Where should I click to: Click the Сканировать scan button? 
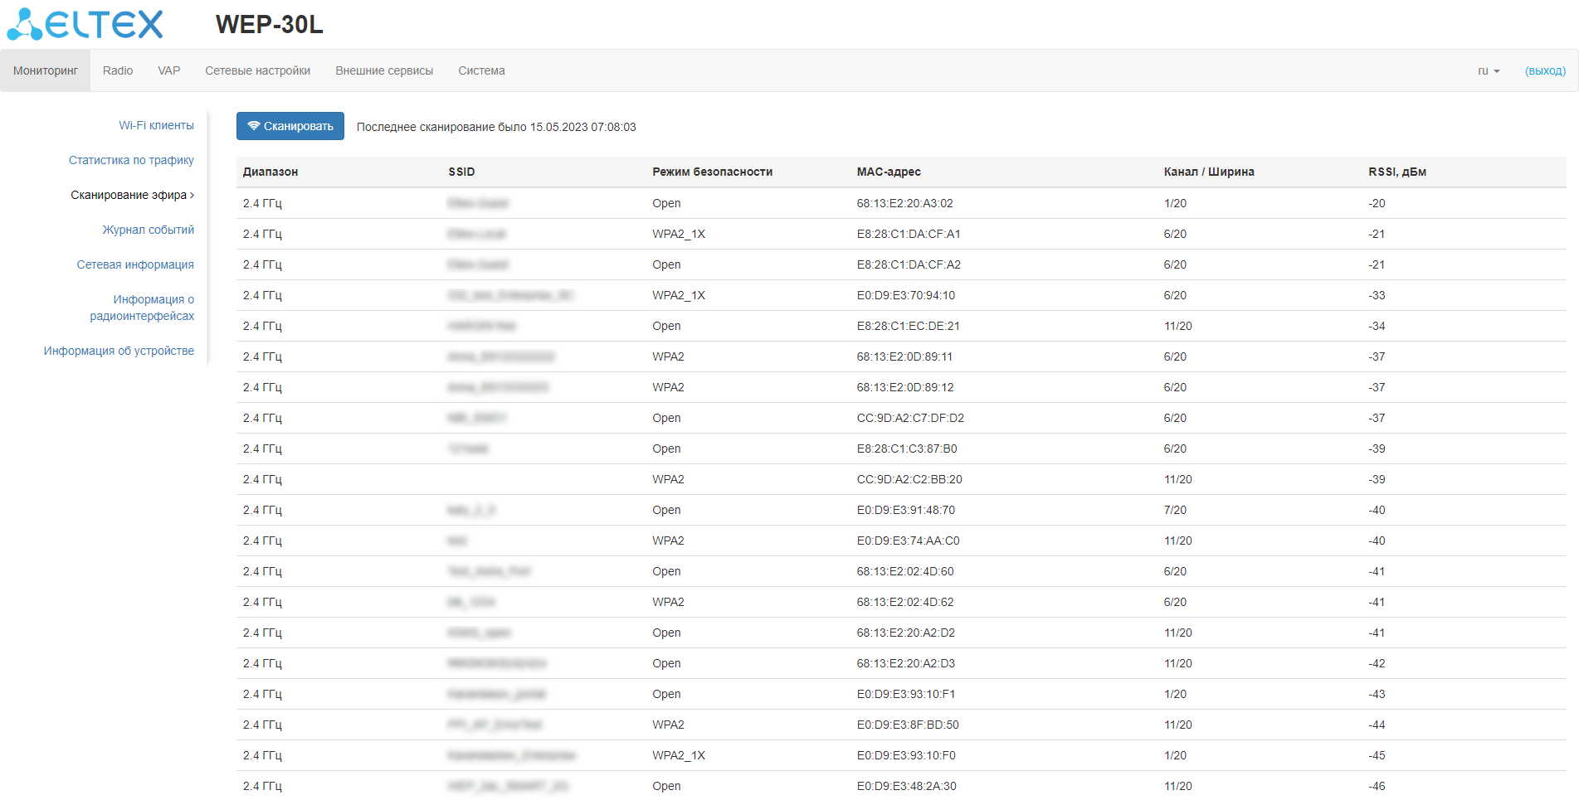[x=290, y=126]
